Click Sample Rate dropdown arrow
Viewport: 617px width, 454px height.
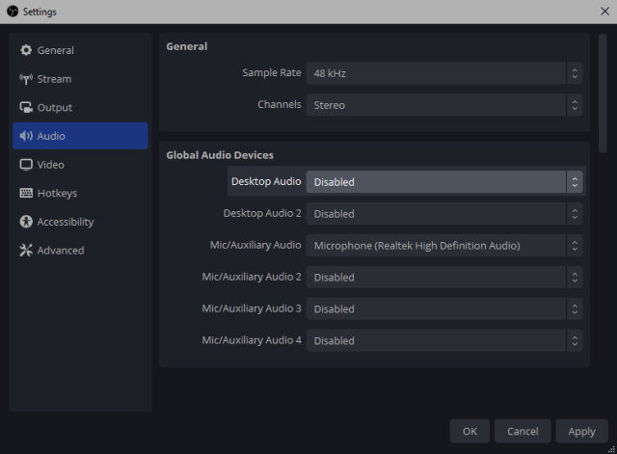[x=575, y=73]
